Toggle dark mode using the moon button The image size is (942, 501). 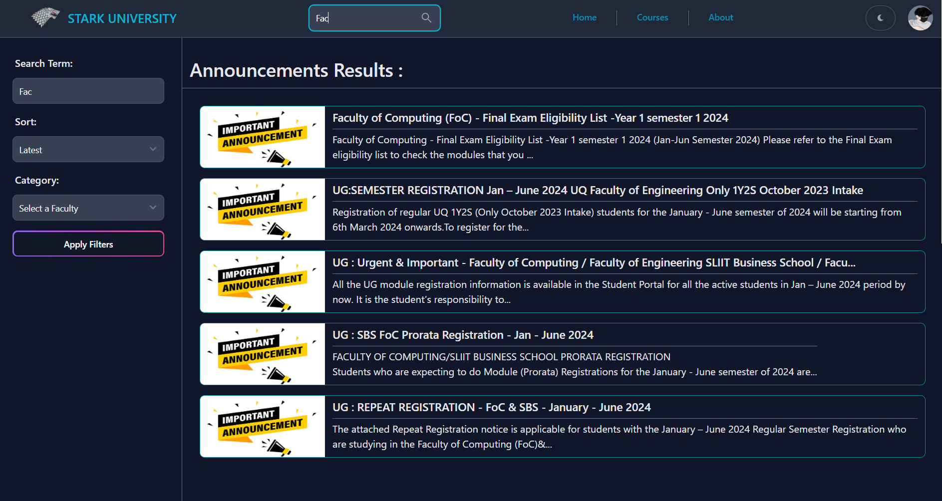[x=880, y=18]
